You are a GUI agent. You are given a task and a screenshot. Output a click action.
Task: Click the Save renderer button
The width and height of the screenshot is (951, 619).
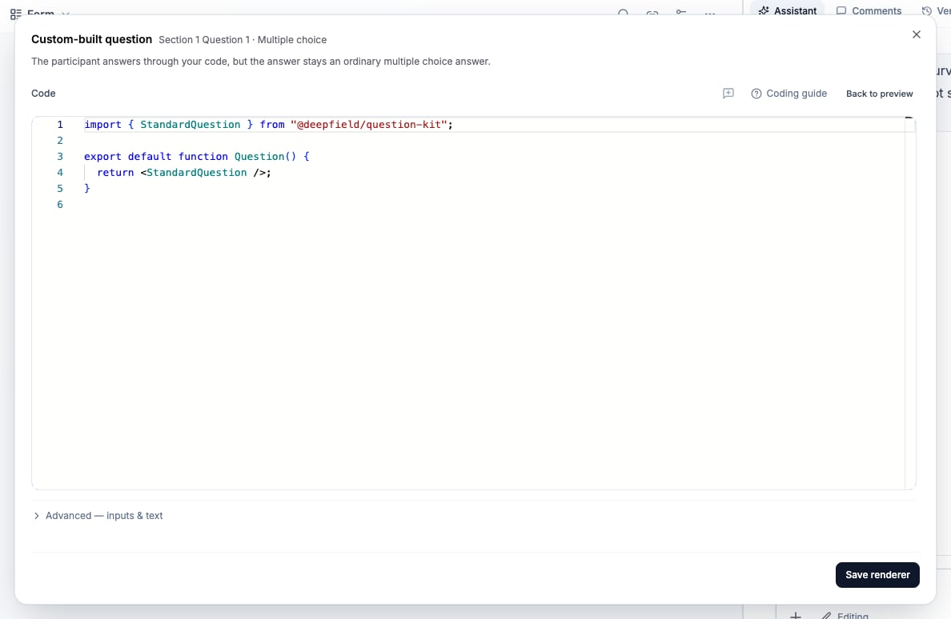pos(877,575)
